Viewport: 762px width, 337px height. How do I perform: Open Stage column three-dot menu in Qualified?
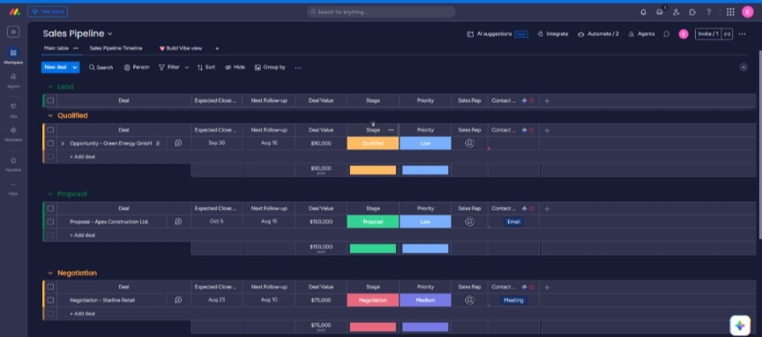[x=391, y=130]
